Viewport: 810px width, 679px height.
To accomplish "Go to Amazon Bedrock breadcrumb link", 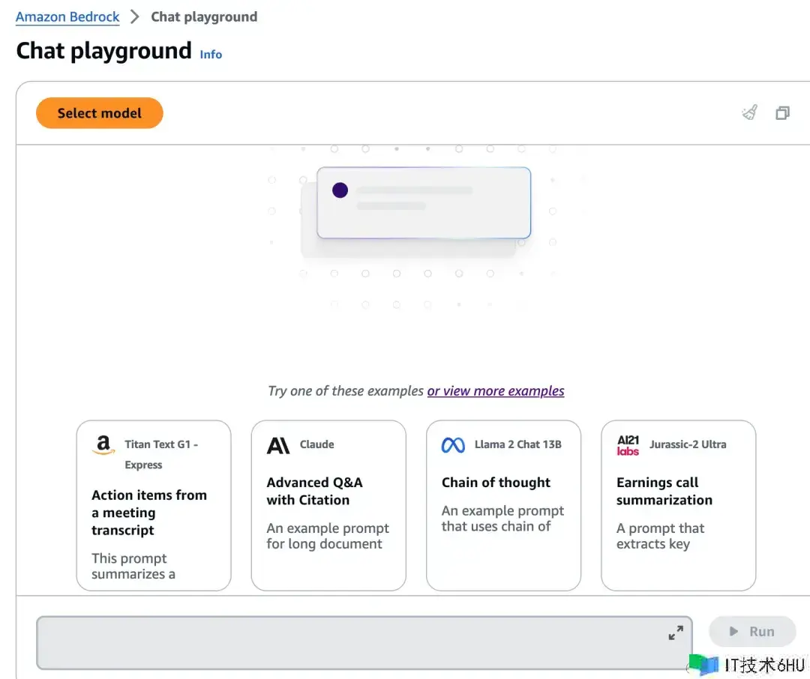I will (67, 16).
